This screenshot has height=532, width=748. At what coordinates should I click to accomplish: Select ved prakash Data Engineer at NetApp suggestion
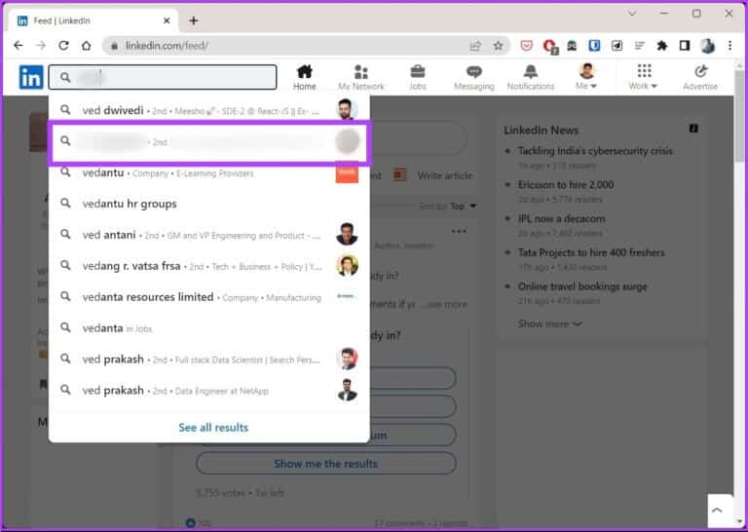click(209, 391)
